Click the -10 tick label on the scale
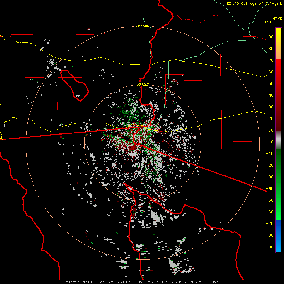 point(270,154)
